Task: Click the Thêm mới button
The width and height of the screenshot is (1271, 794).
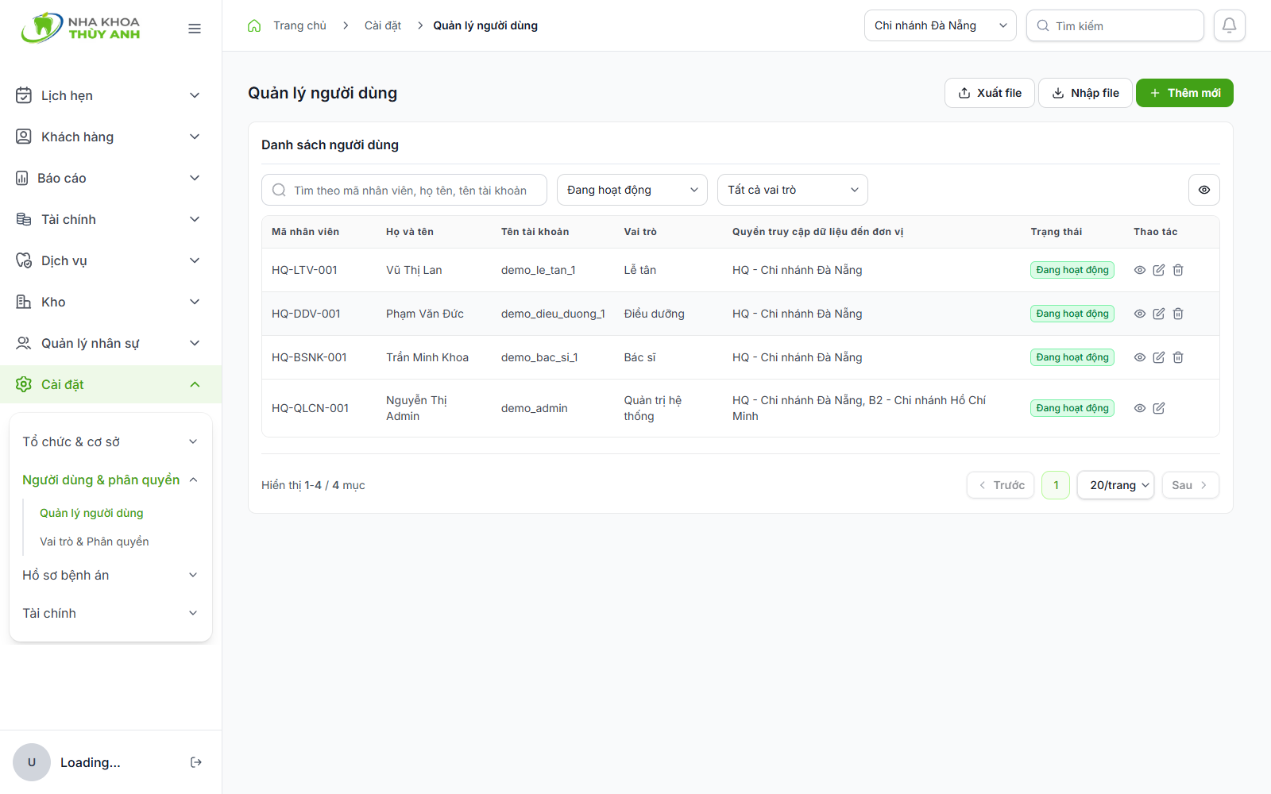Action: [1184, 93]
